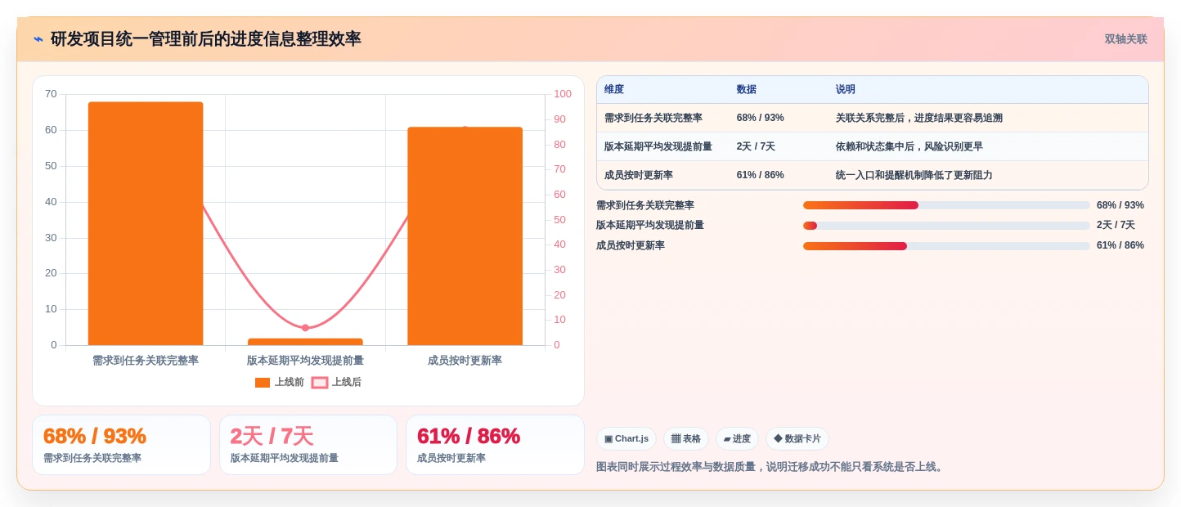The height and width of the screenshot is (507, 1181).
Task: Click table cell 版本延期平均发现提前量
Action: [x=658, y=146]
